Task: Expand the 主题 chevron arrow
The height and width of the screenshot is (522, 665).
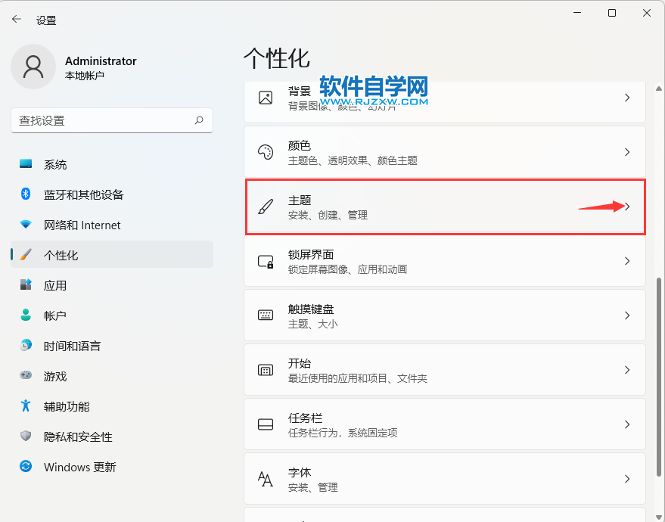Action: [626, 207]
